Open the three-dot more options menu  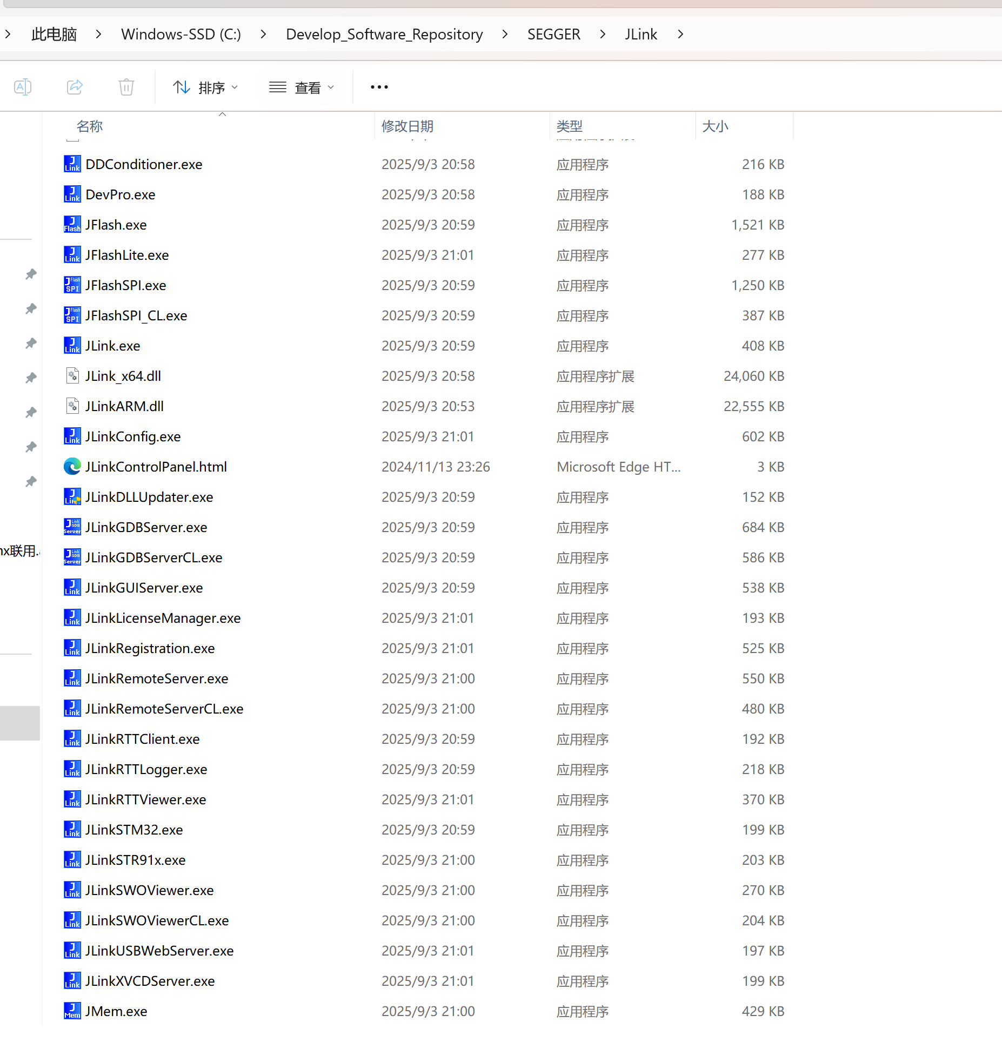[x=379, y=87]
